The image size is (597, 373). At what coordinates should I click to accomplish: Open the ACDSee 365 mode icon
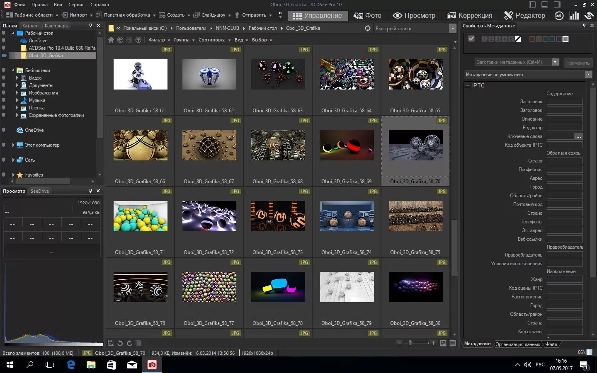(559, 16)
